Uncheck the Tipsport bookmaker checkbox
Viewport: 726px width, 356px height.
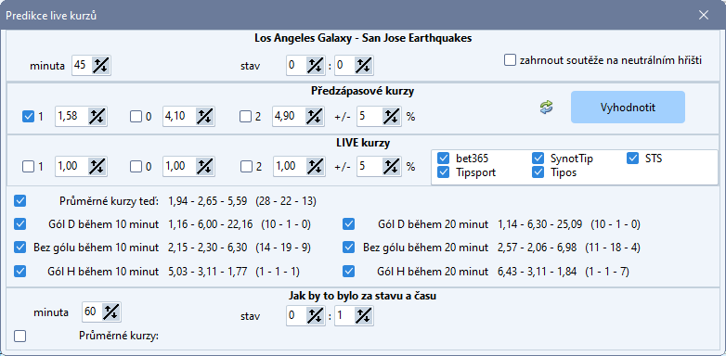(x=443, y=172)
